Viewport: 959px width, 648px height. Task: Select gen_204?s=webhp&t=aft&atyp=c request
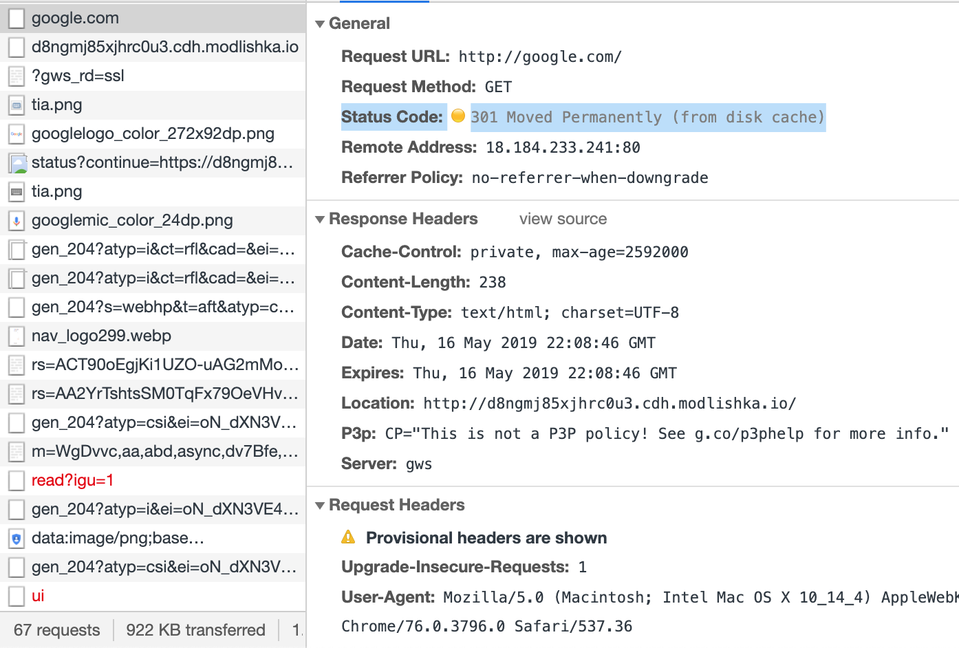tap(153, 307)
